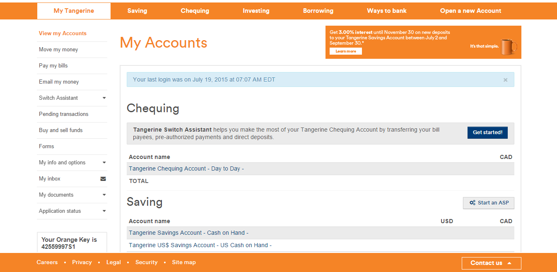Click the USD column header

coord(447,221)
